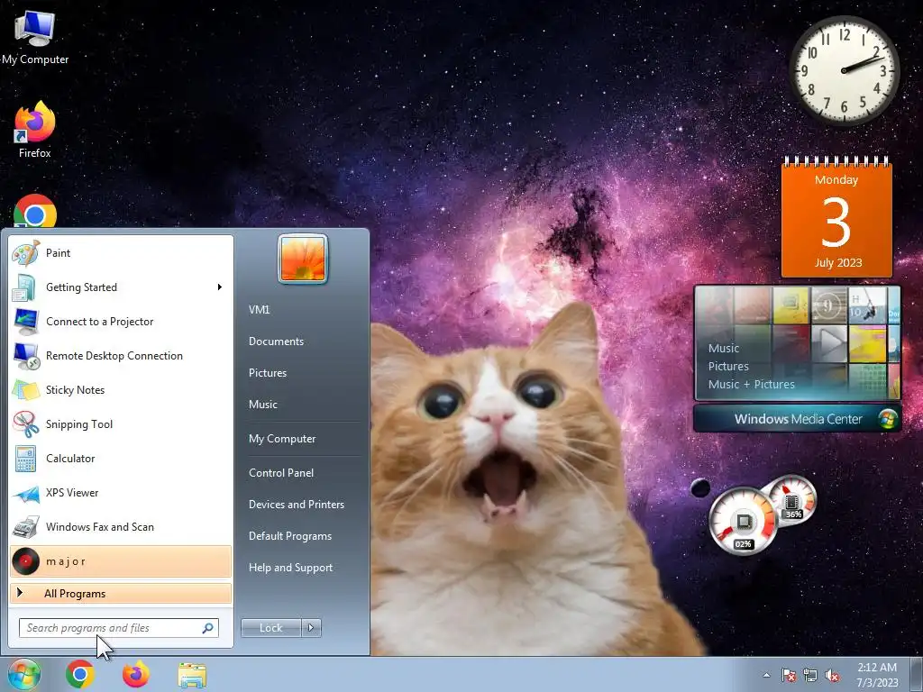Click the RAM meter gadget dial
Image resolution: width=923 pixels, height=692 pixels.
(792, 499)
